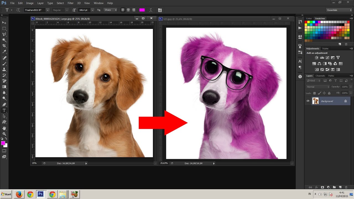Viewport: 354px width, 199px height.
Task: Select the Polygonal Lasso tool
Action: 4,34
